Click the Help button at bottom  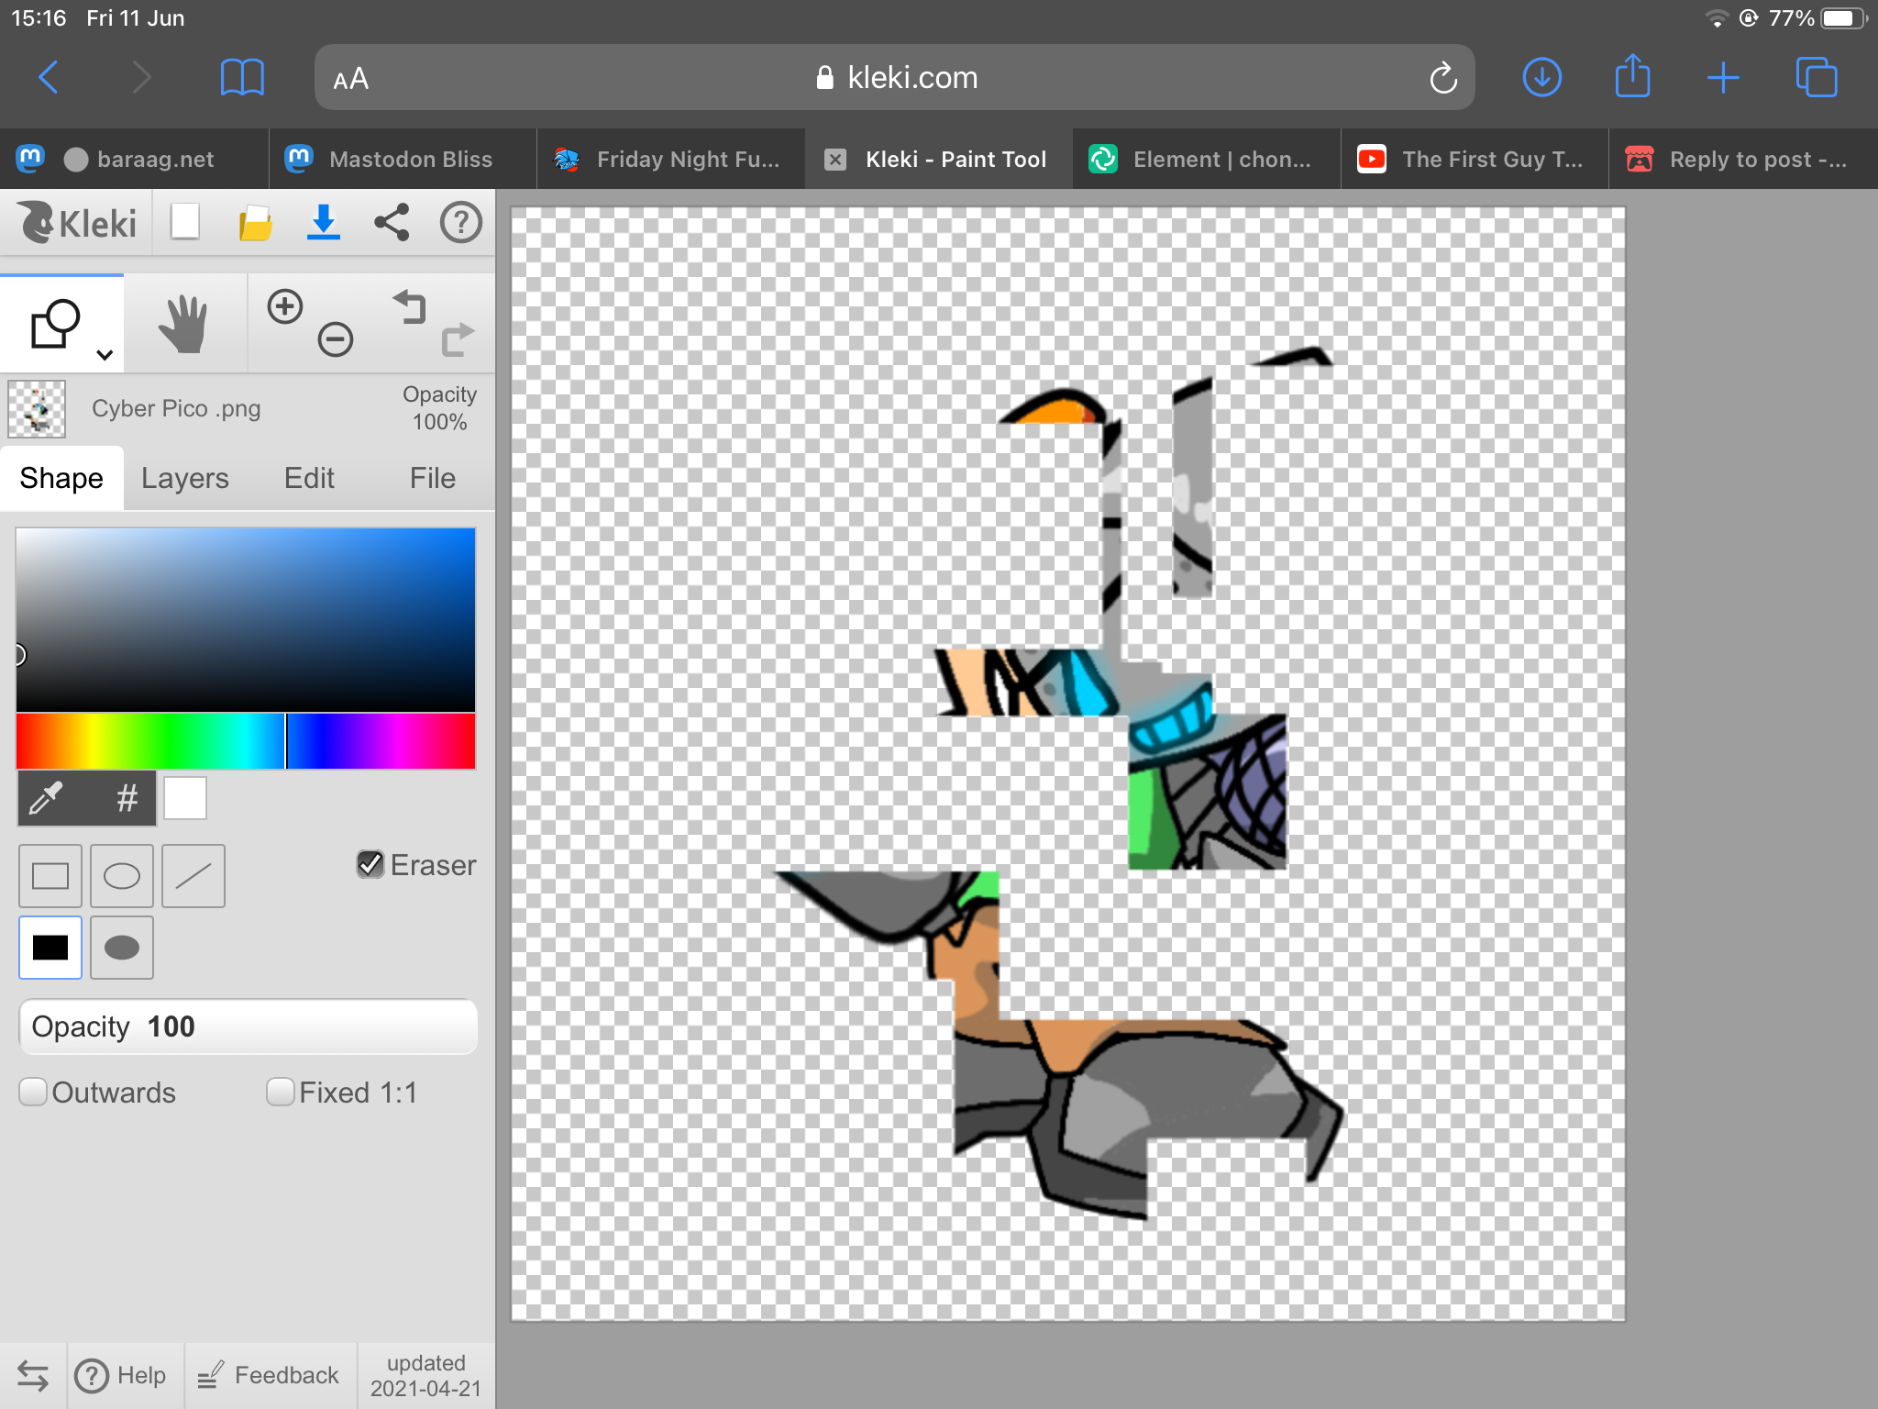coord(122,1375)
